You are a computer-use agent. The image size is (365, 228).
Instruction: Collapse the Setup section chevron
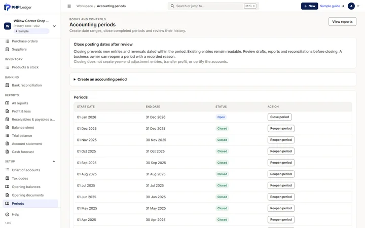click(54, 162)
